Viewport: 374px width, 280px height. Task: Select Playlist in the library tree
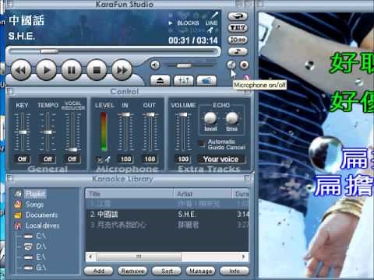[35, 194]
